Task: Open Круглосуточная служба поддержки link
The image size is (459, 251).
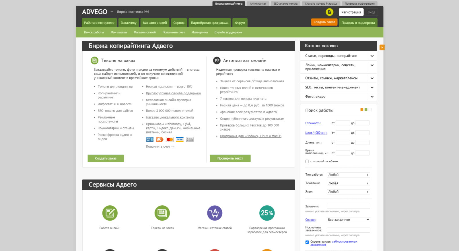Action: coord(173,93)
